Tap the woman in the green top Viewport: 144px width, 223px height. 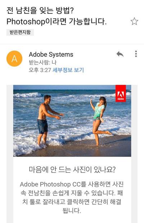pyautogui.click(x=100, y=120)
